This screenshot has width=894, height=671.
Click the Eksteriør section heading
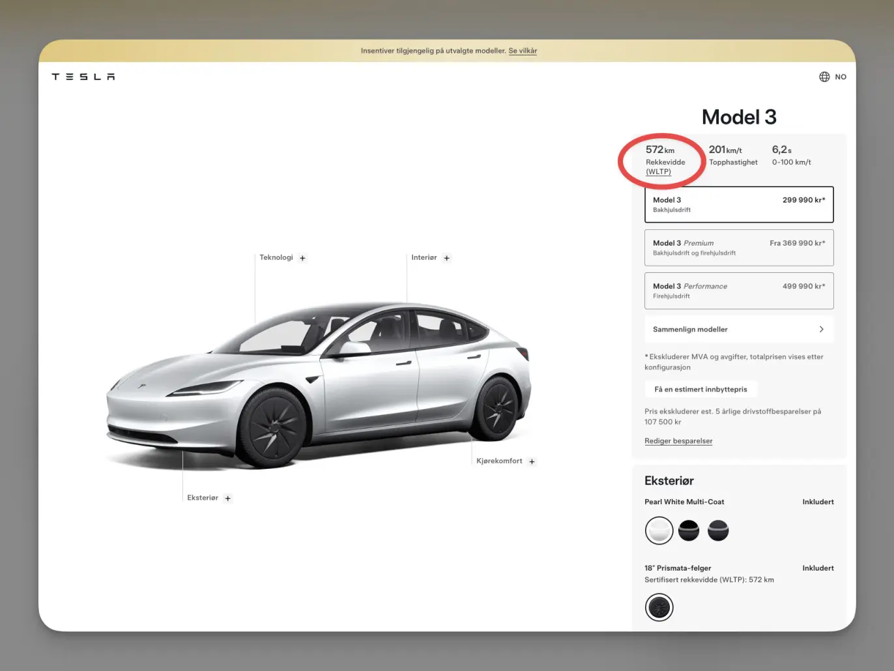(669, 481)
